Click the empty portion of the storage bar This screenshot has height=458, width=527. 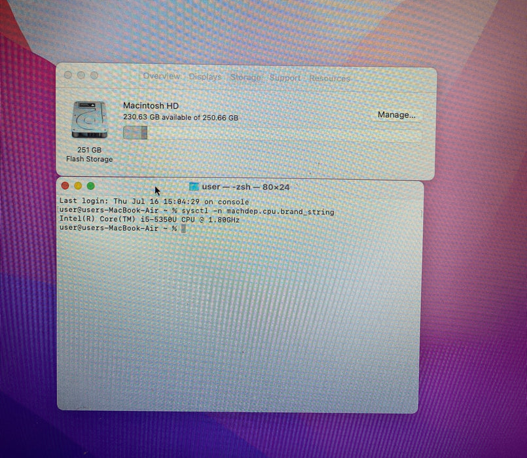click(284, 135)
